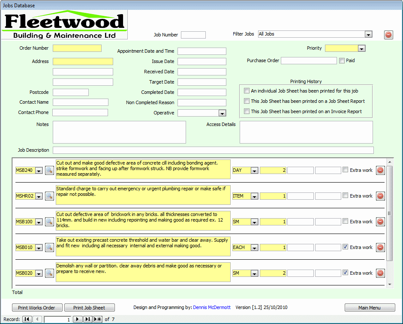Go to previous record

[37, 319]
